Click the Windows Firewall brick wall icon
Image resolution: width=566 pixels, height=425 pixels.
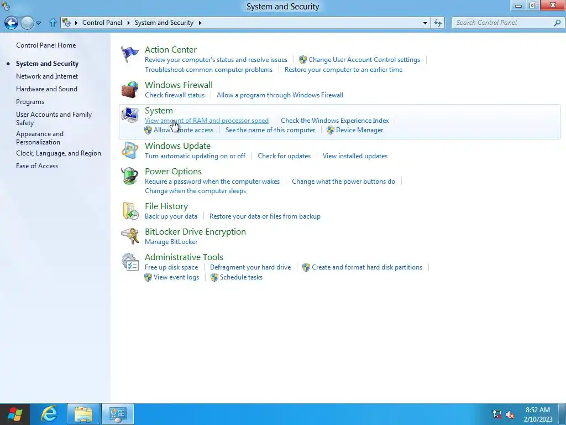tap(129, 90)
